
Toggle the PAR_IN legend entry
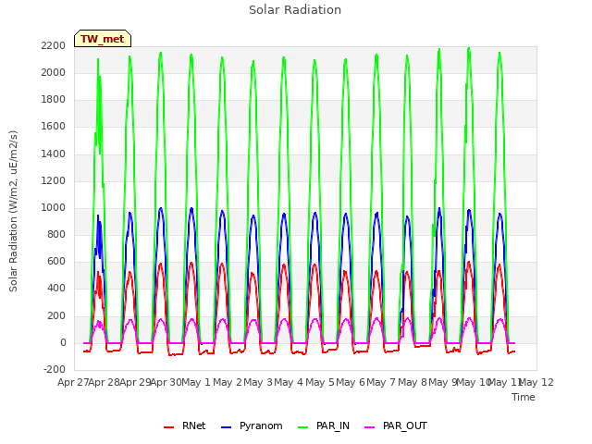point(324,425)
